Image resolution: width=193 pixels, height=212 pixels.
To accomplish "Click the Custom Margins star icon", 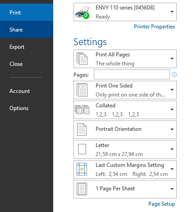I will (x=82, y=169).
